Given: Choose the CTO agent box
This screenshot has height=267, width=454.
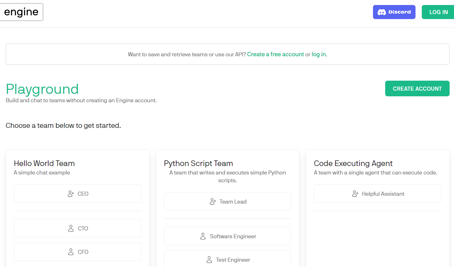Looking at the screenshot, I should tap(78, 229).
